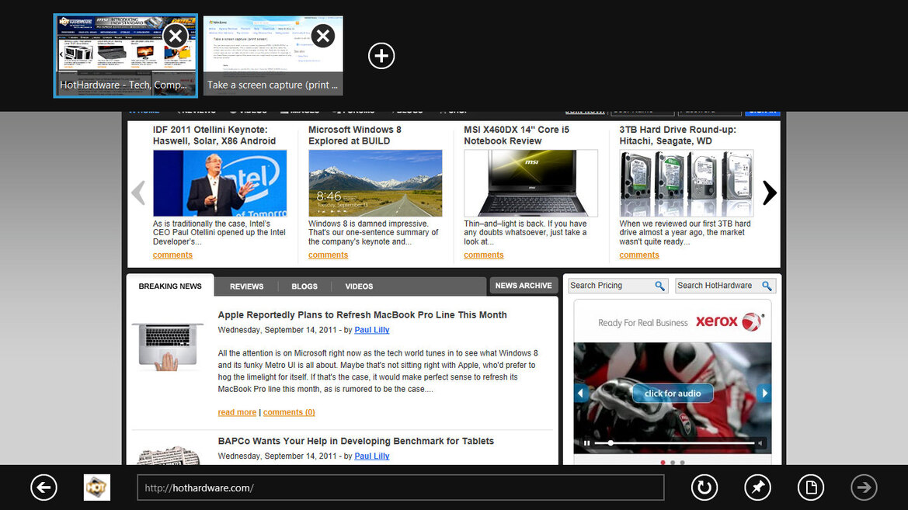The width and height of the screenshot is (908, 510).
Task: Click the MacBook thumbnail beside Apple article
Action: (x=167, y=346)
